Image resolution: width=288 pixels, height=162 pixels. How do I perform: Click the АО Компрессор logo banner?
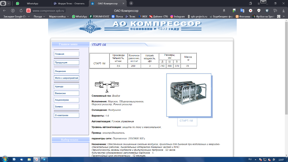tap(142, 26)
